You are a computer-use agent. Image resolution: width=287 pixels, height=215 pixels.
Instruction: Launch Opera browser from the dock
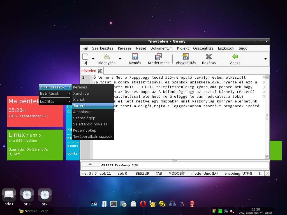click(x=143, y=204)
